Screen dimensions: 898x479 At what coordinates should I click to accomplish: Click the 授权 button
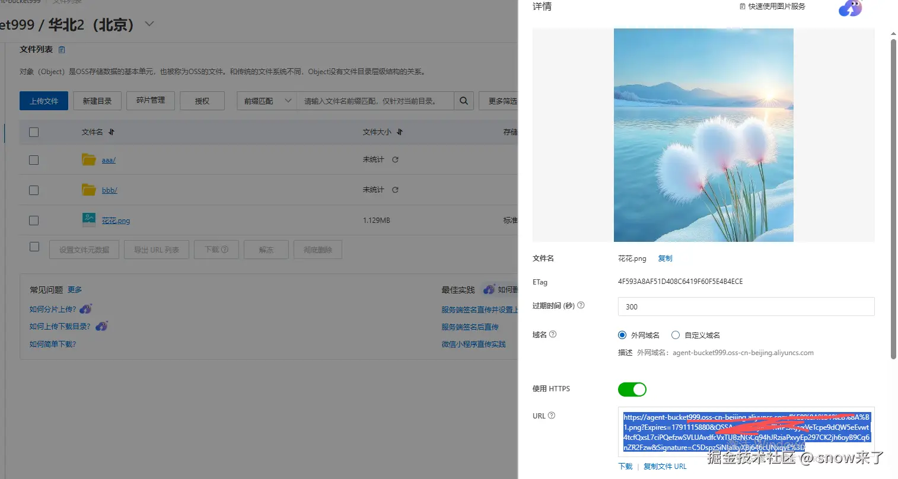point(202,101)
